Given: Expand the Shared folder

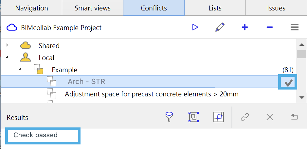Looking at the screenshot, I should click(8, 45).
